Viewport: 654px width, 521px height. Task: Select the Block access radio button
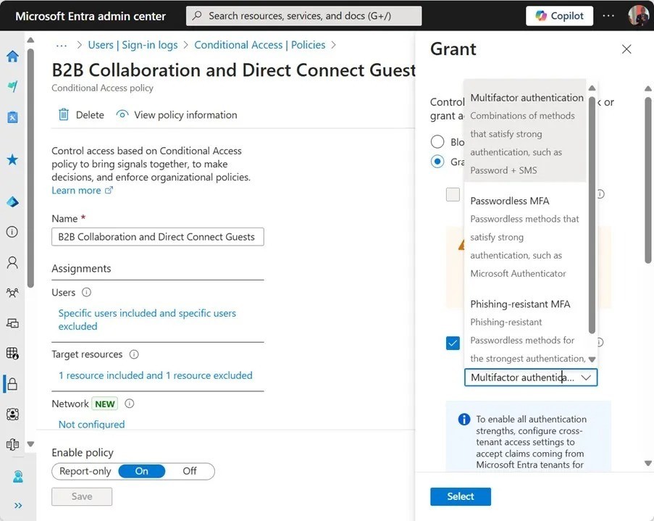coord(437,142)
